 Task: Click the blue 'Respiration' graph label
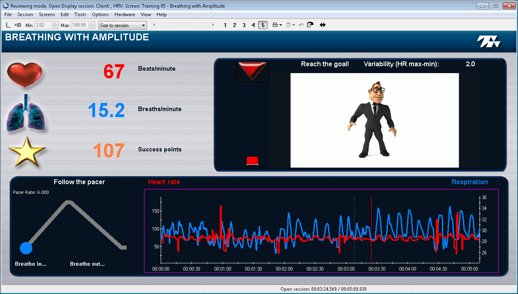[470, 182]
